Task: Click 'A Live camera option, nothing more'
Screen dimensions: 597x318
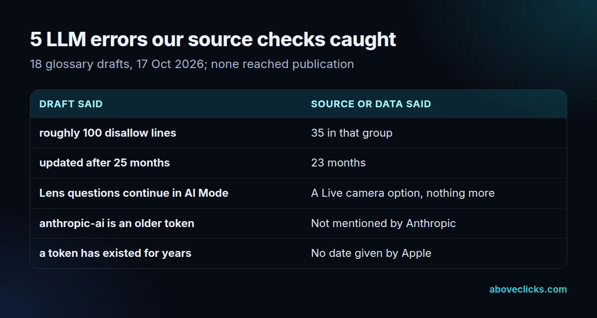Action: (x=403, y=193)
